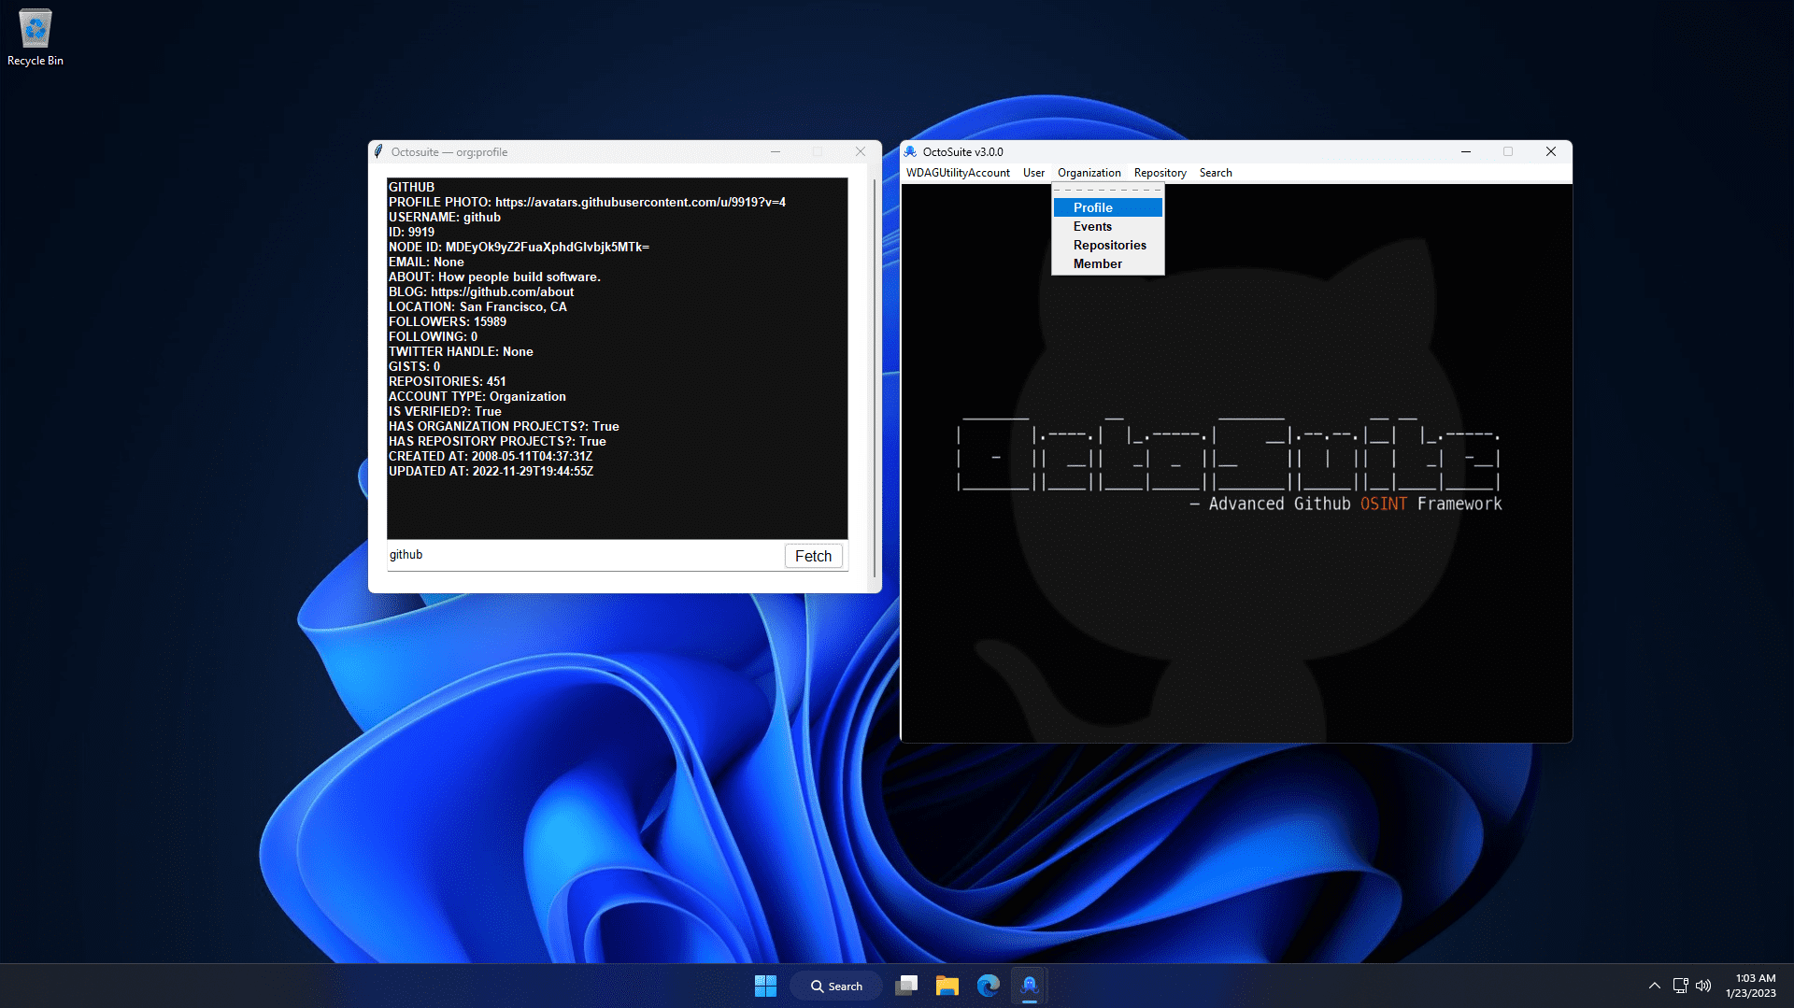This screenshot has width=1794, height=1008.
Task: Click the UPDATED AT timestamp line
Action: point(491,471)
